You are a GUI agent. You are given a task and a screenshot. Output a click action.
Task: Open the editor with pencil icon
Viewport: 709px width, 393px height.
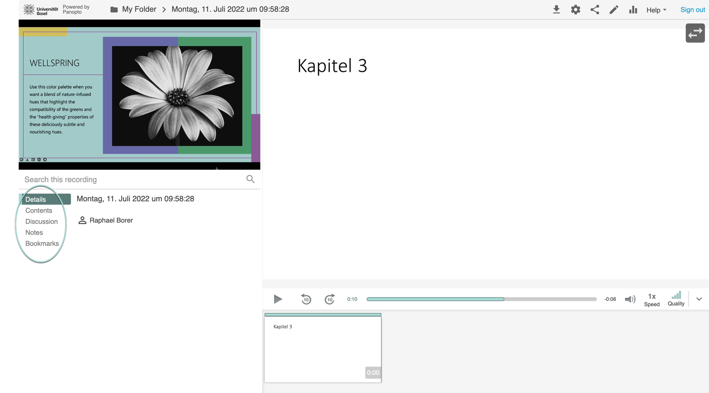pyautogui.click(x=614, y=10)
